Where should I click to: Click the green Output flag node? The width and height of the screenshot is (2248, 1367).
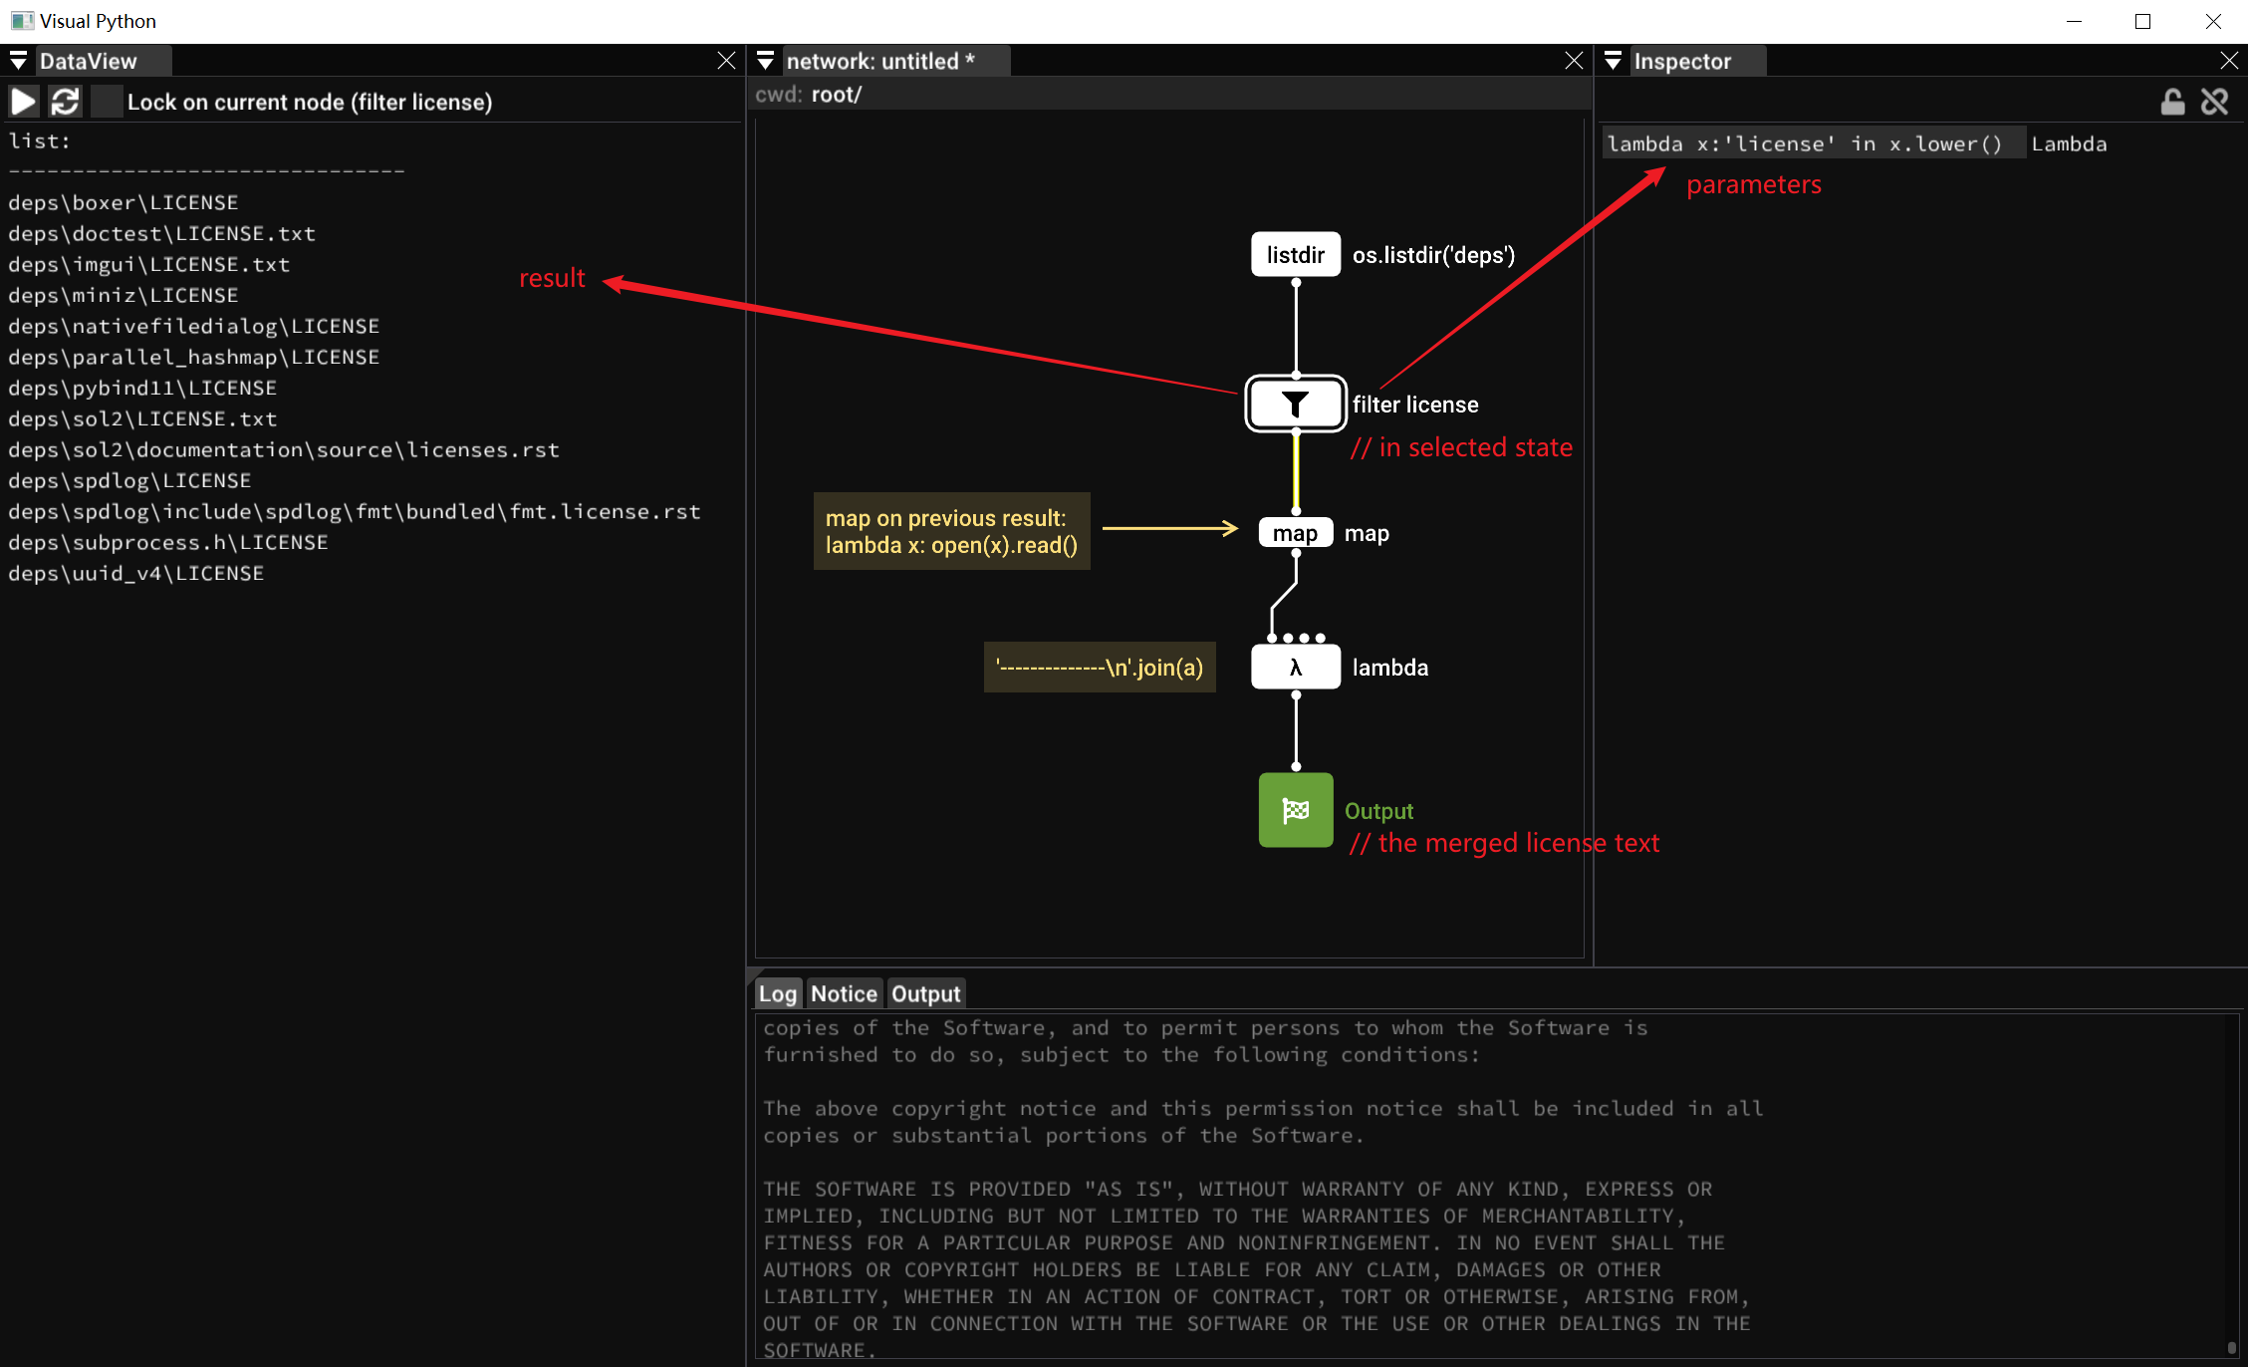(x=1295, y=810)
